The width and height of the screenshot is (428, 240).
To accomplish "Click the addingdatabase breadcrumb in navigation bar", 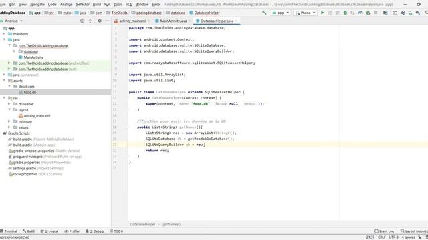I will [x=148, y=13].
